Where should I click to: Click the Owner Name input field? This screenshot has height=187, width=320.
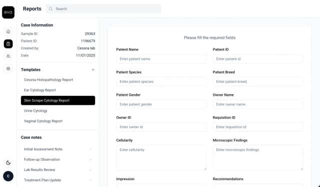click(x=258, y=104)
